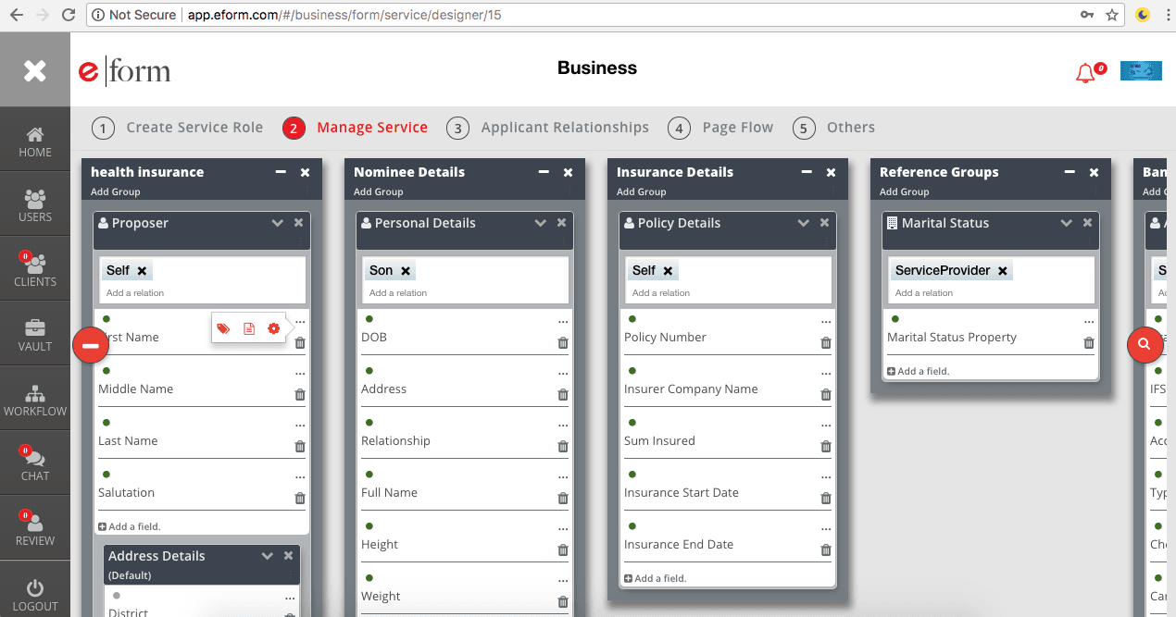The image size is (1176, 617).
Task: Collapse the Marital Status group chevron
Action: [1066, 223]
